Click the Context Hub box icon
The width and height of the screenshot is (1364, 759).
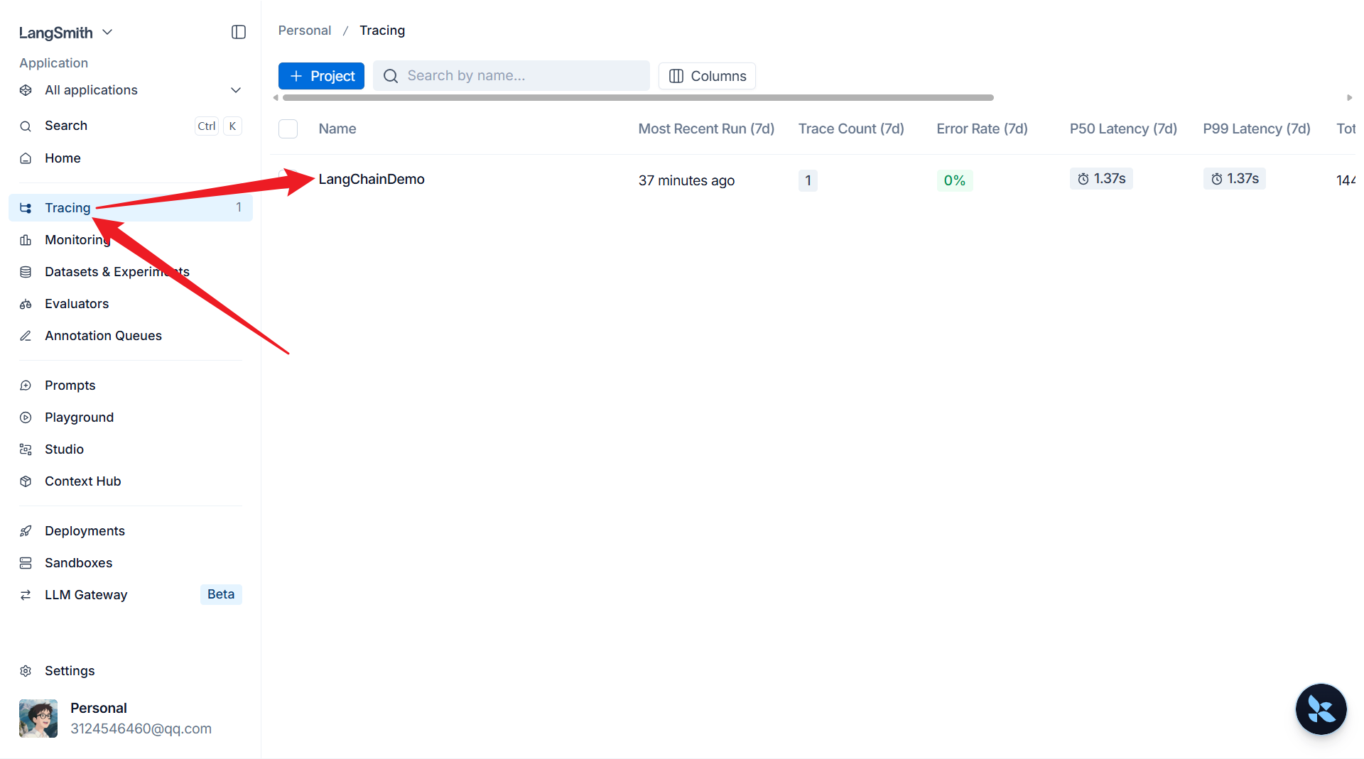click(x=26, y=481)
